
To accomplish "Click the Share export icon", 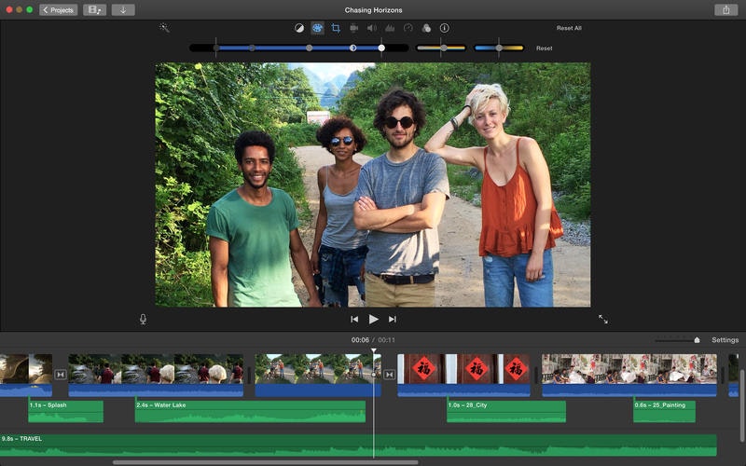I will pyautogui.click(x=725, y=9).
